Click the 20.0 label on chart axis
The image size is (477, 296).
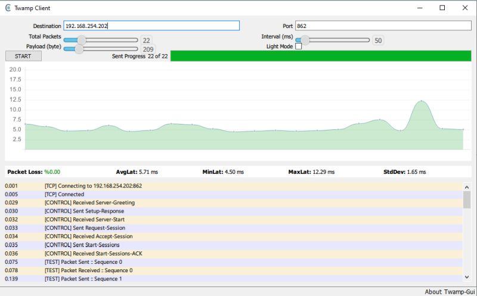[16, 70]
